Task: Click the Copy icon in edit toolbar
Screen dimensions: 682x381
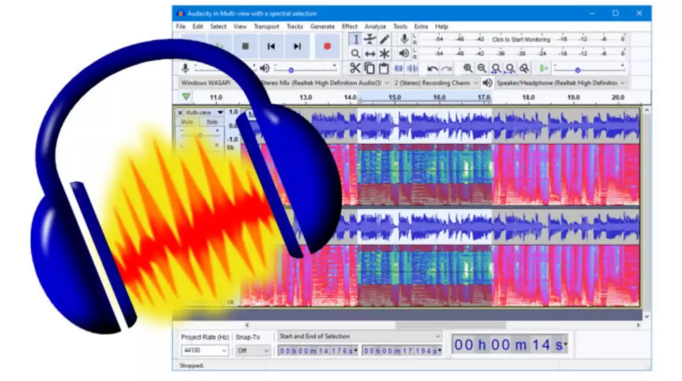Action: click(369, 68)
